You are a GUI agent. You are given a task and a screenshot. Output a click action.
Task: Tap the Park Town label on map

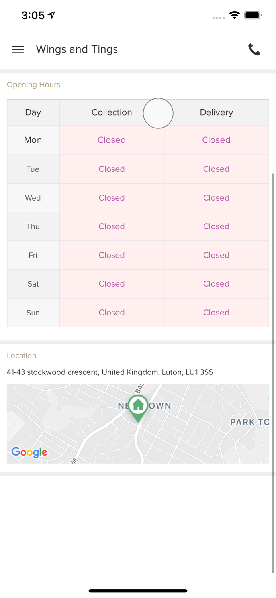point(249,422)
